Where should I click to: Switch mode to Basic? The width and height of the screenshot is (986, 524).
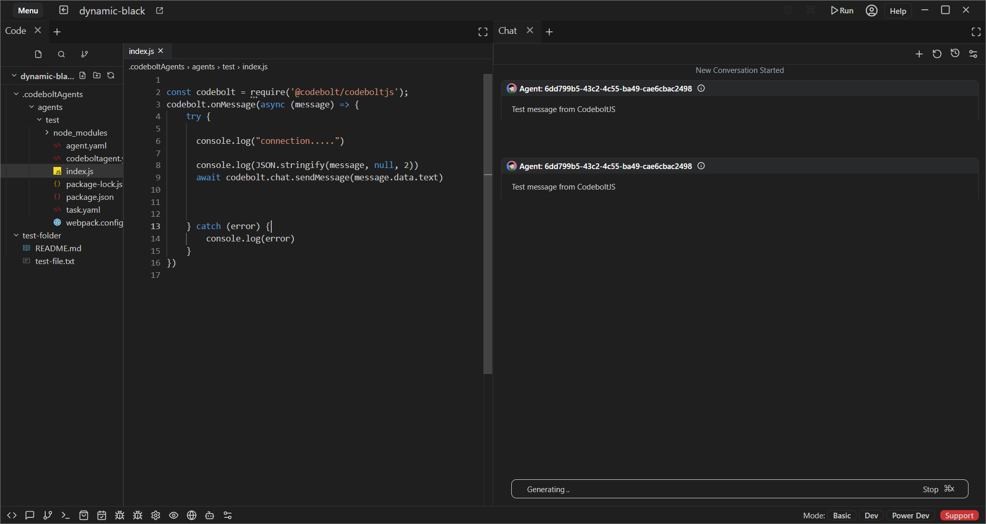(842, 515)
